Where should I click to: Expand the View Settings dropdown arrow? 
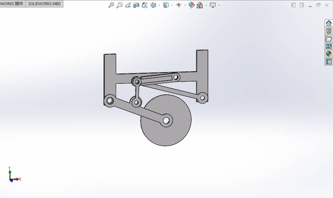(219, 5)
